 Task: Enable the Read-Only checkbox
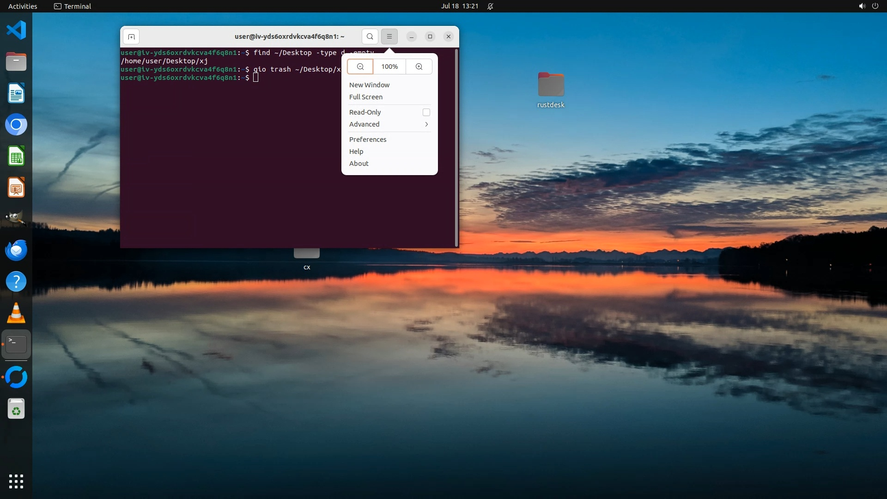click(426, 112)
